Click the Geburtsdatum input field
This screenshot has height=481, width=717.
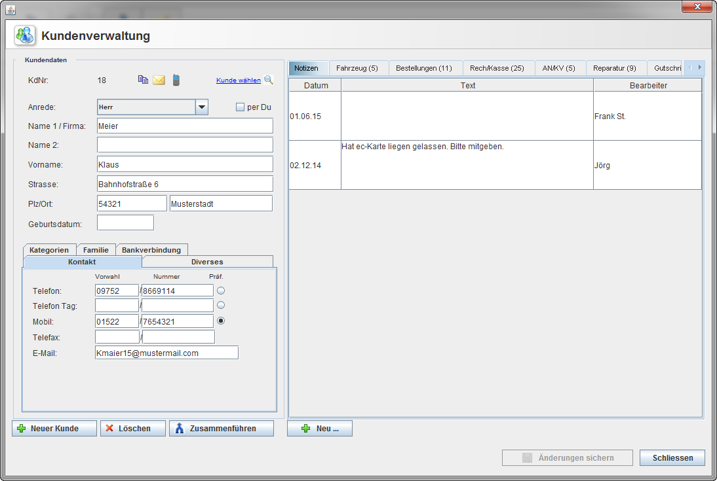(x=125, y=223)
